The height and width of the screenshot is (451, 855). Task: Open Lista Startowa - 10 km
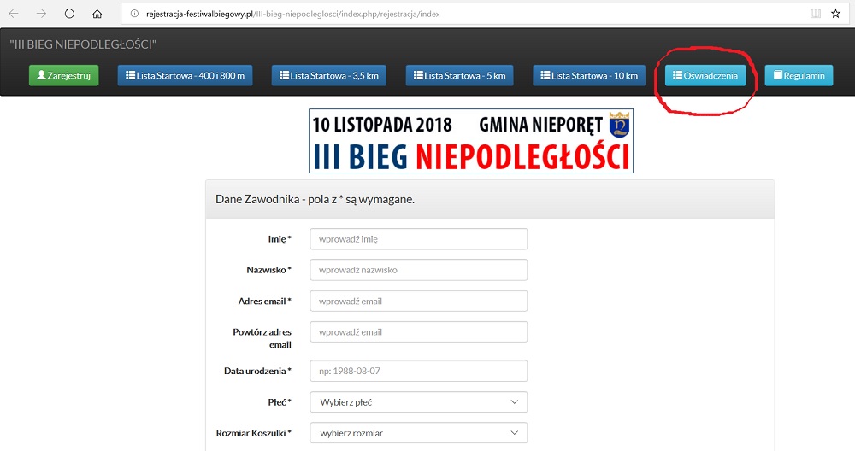pyautogui.click(x=589, y=75)
